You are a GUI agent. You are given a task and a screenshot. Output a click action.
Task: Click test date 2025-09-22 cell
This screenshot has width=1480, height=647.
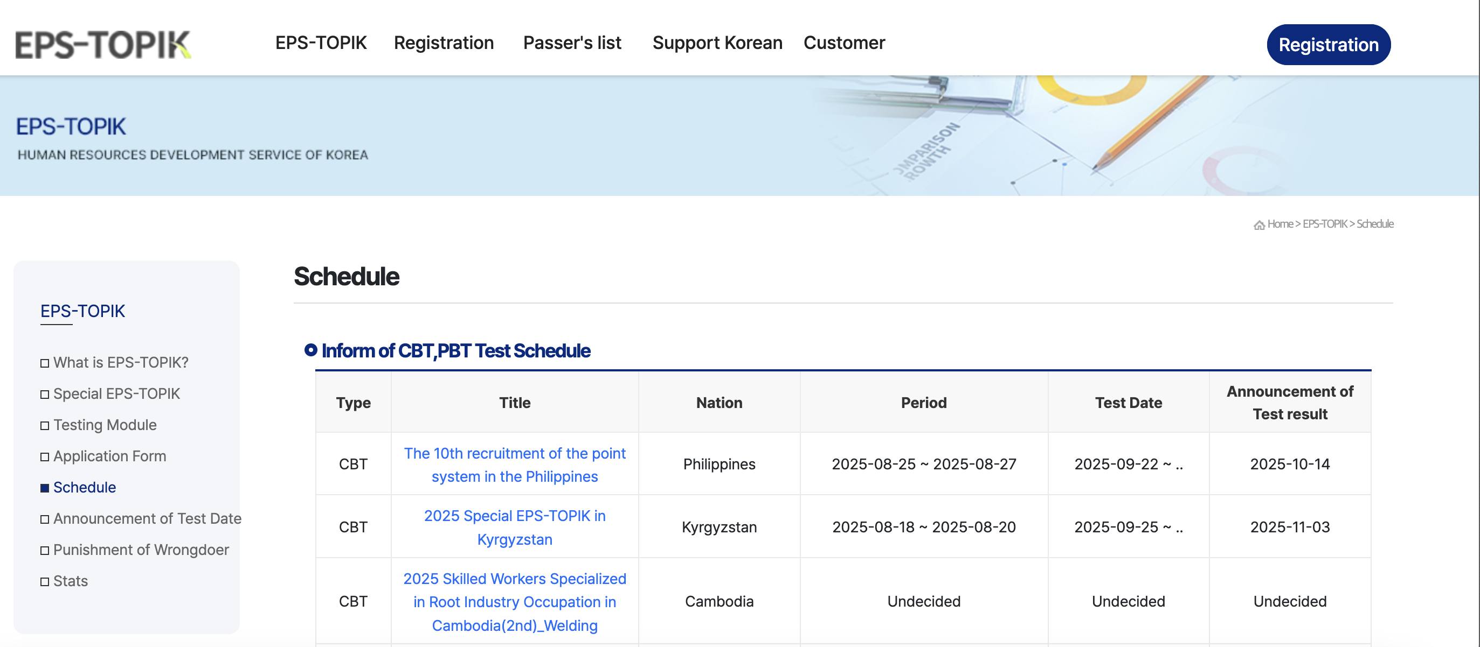tap(1129, 464)
